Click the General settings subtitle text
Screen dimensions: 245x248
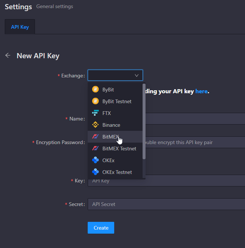coord(55,7)
